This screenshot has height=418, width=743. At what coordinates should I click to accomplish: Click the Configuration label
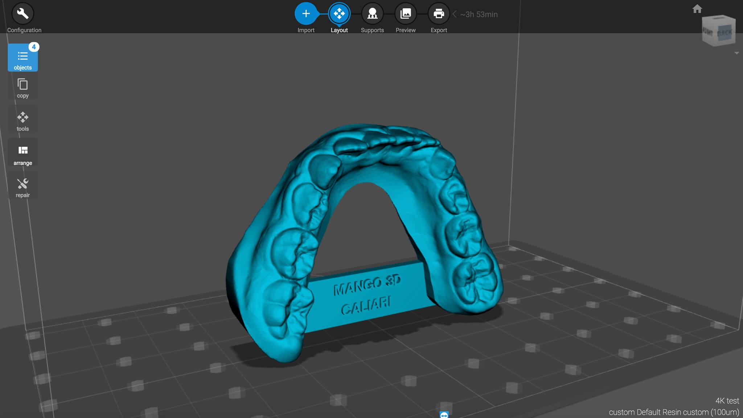[x=24, y=30]
